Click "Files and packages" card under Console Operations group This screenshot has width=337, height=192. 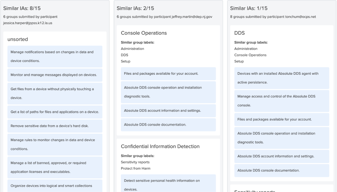point(168,73)
